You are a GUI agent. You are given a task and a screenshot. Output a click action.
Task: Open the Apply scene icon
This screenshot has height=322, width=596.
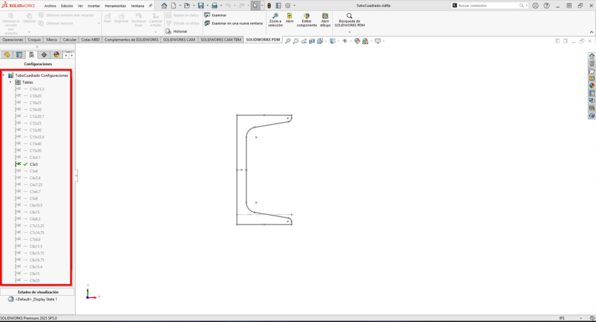click(x=366, y=41)
